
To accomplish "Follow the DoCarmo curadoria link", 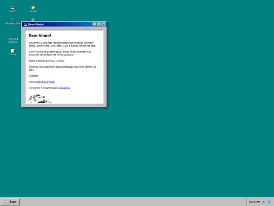I will pyautogui.click(x=64, y=88).
